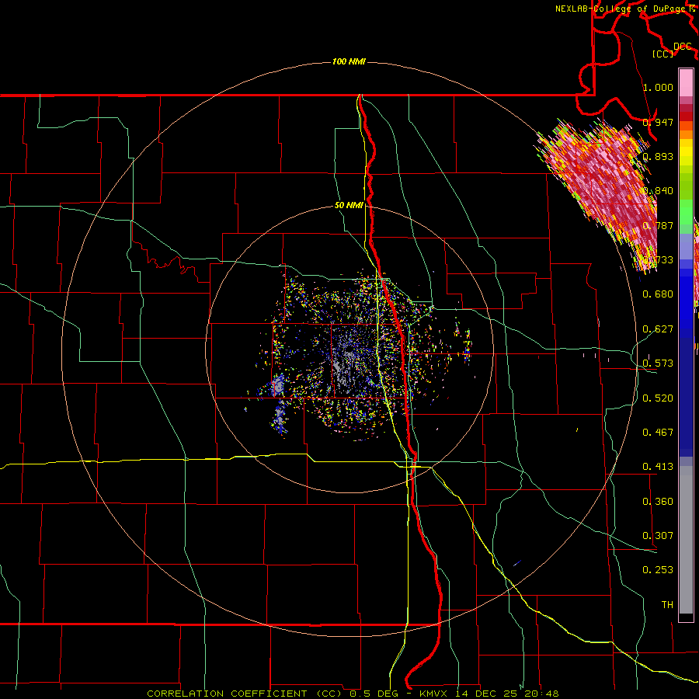Click the 0.947 color scale value
Viewport: 699px width, 699px height.
point(658,122)
